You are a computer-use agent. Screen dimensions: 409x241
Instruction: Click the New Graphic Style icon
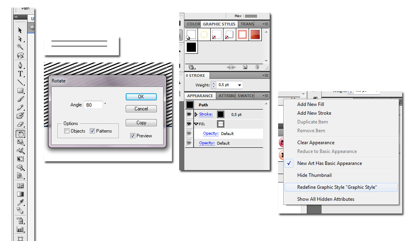pos(245,67)
